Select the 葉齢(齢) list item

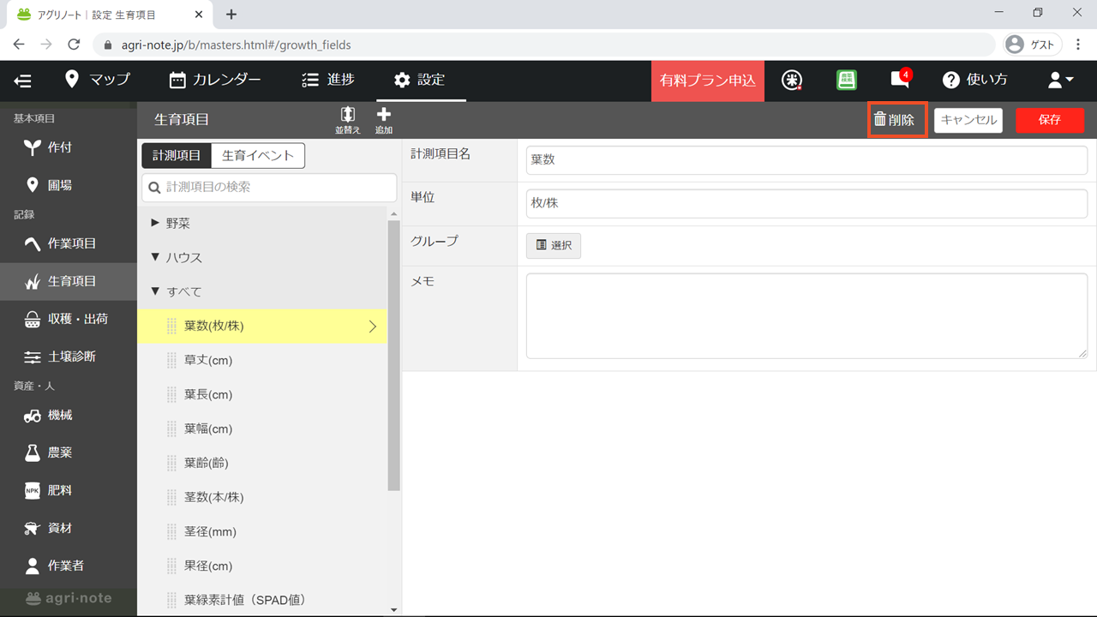(x=262, y=463)
